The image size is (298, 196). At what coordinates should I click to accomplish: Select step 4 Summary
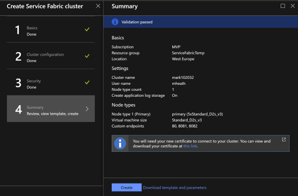pos(51,109)
